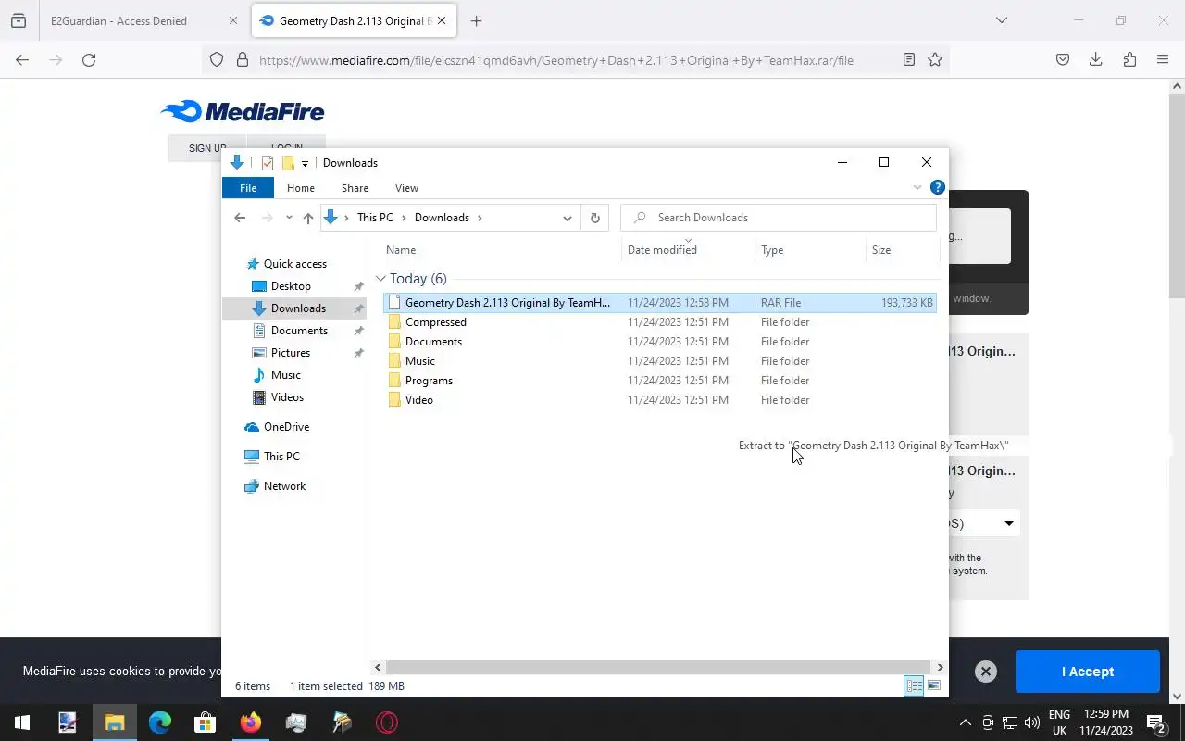Open Videos in the navigation pane
This screenshot has height=741, width=1185.
(x=287, y=397)
